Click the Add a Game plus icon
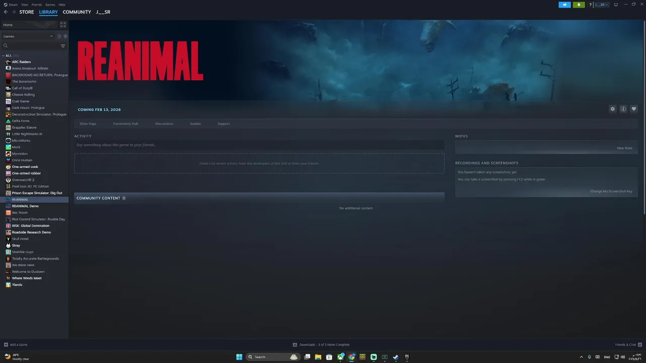 (6, 345)
